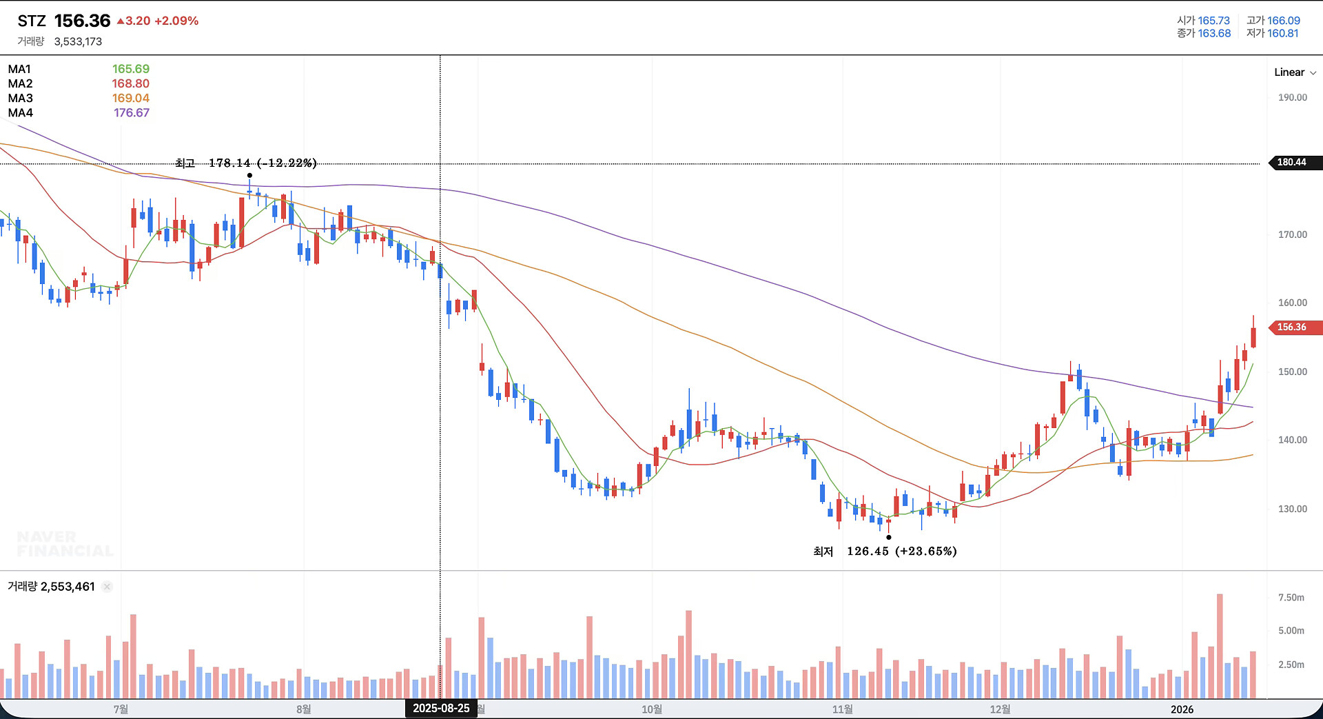Screen dimensions: 1323x719
Task: Click the 저가 160.81 low price
Action: pyautogui.click(x=1273, y=33)
